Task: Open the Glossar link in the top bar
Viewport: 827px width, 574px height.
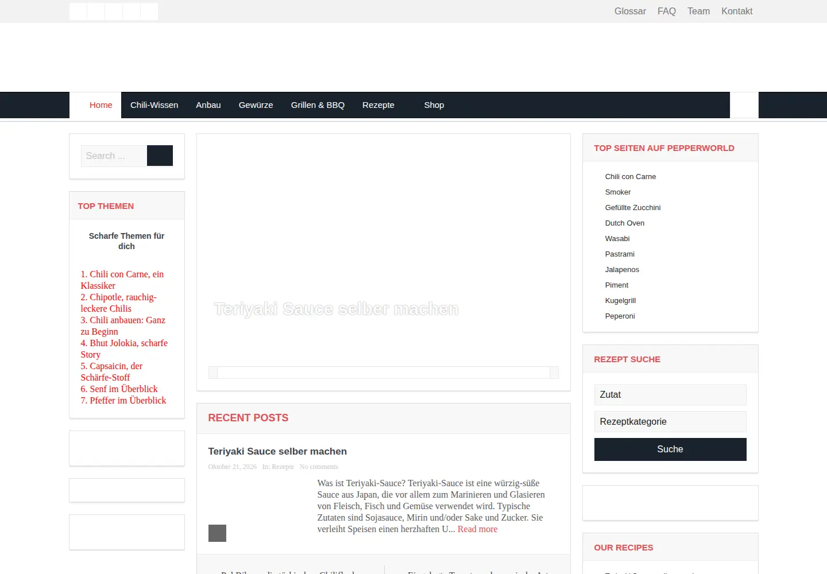Action: click(630, 11)
